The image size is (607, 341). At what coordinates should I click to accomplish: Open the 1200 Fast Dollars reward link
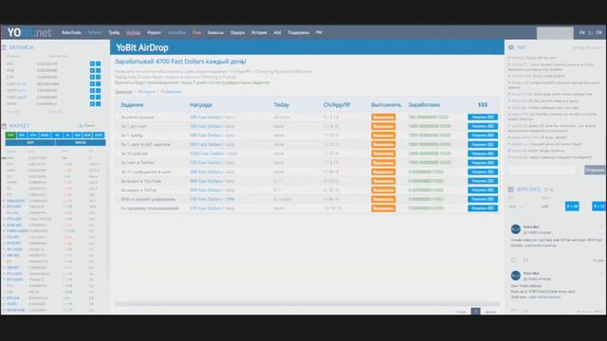click(x=207, y=153)
